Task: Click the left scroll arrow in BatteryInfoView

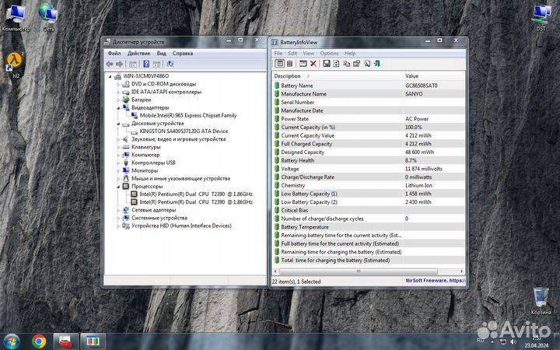Action: [x=275, y=271]
